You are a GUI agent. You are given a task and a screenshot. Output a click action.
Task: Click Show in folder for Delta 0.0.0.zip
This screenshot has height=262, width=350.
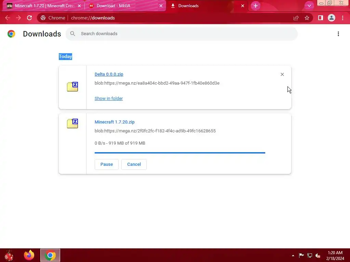click(109, 99)
